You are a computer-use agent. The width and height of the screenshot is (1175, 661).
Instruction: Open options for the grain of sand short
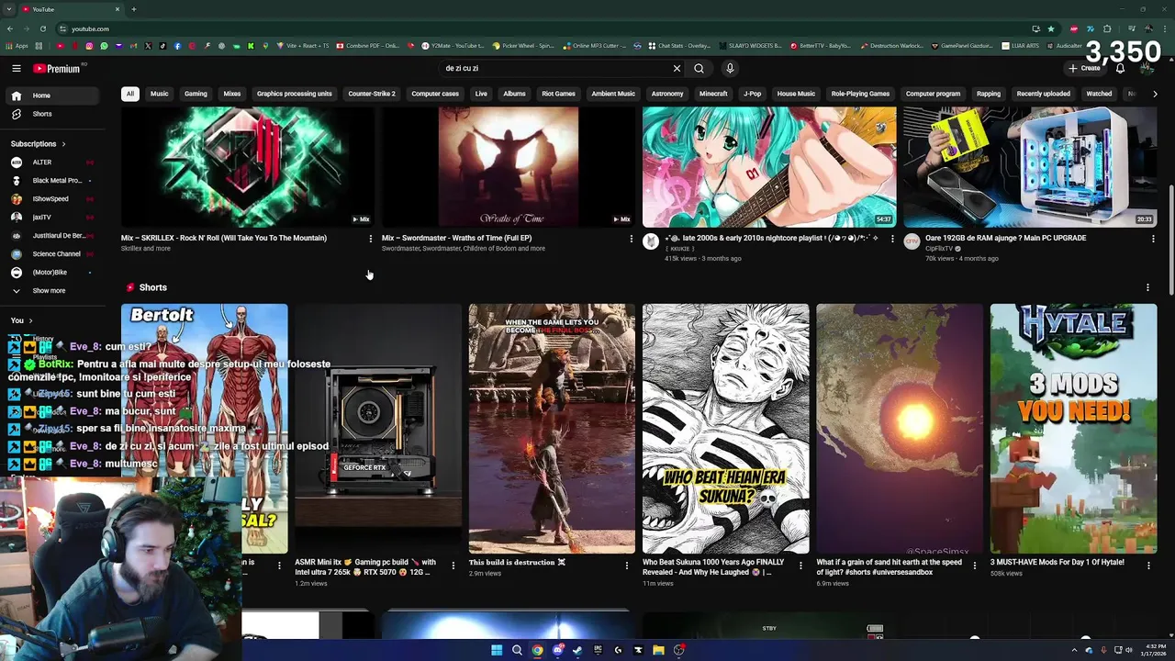(974, 566)
